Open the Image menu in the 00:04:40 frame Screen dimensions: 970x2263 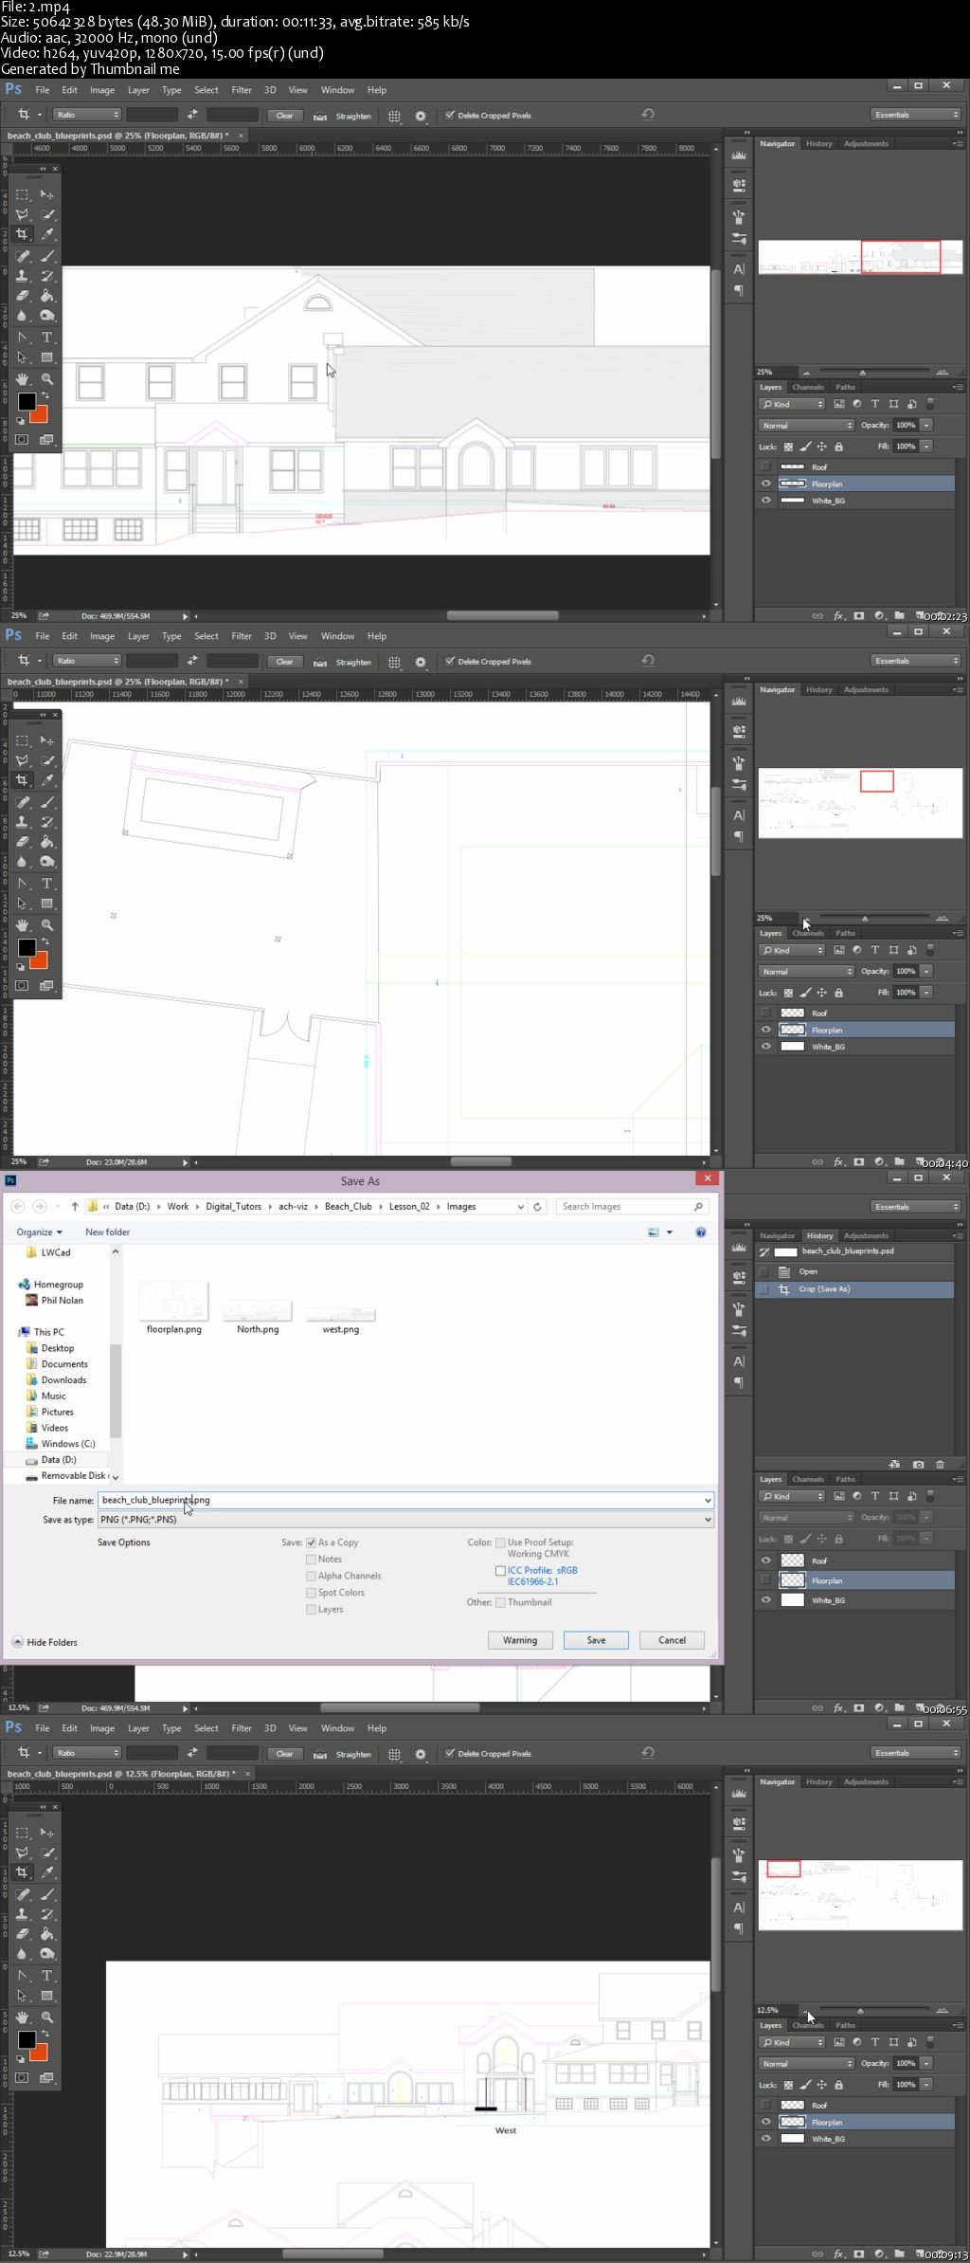tap(102, 636)
